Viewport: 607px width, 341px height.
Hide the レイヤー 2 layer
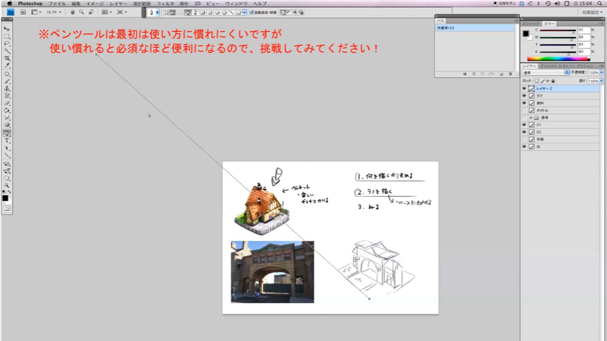(x=524, y=88)
